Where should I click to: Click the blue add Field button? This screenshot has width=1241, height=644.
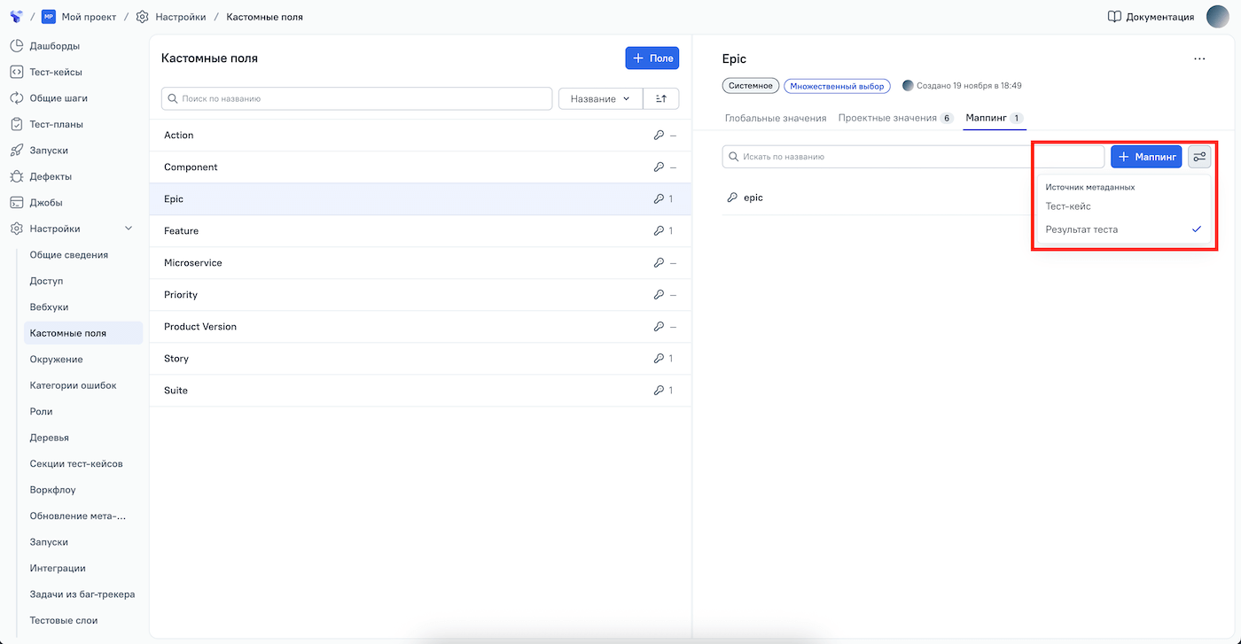[652, 58]
